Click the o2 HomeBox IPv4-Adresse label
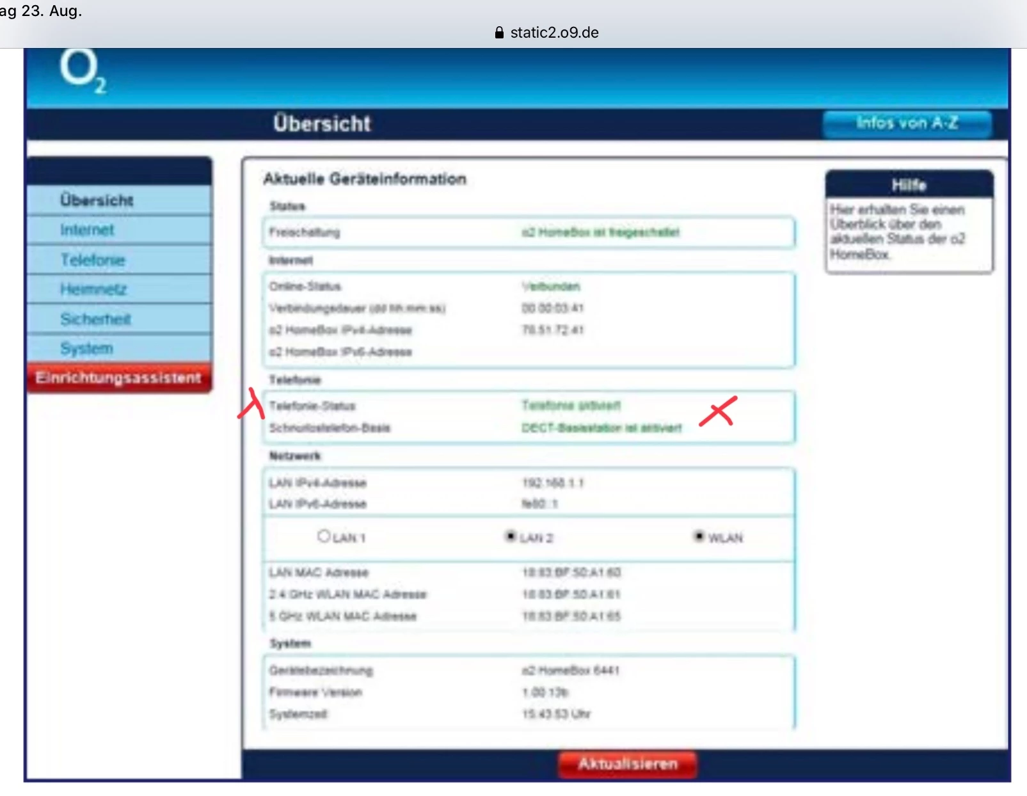This screenshot has width=1027, height=796. pyautogui.click(x=340, y=330)
